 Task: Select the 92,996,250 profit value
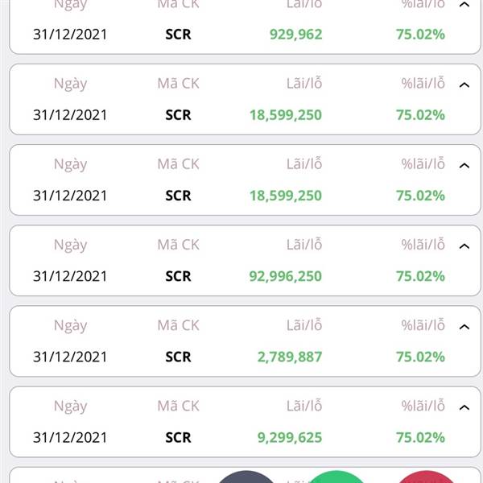click(x=286, y=276)
